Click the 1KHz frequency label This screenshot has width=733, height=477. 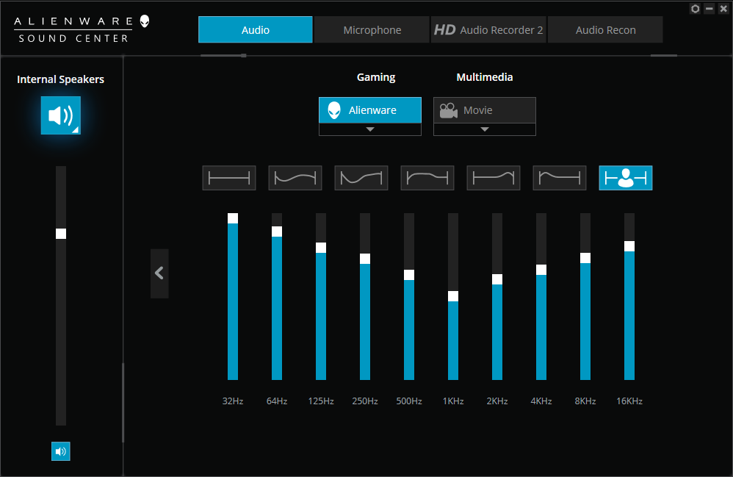[x=453, y=401]
